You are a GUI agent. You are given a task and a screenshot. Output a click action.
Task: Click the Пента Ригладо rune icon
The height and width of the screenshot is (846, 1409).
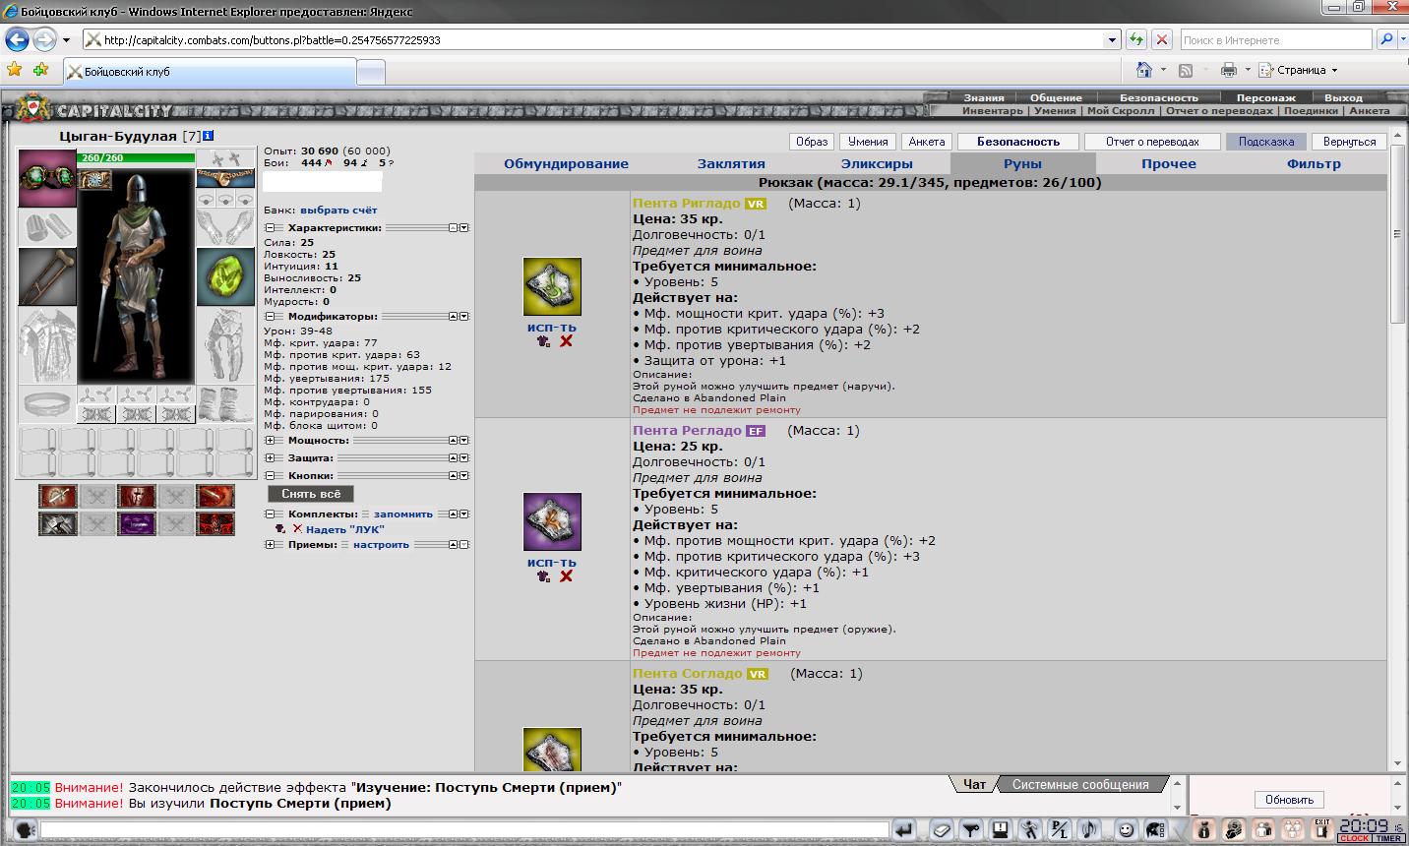pos(552,287)
